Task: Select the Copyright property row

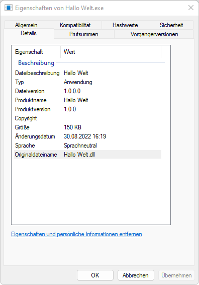Action: tap(87, 118)
